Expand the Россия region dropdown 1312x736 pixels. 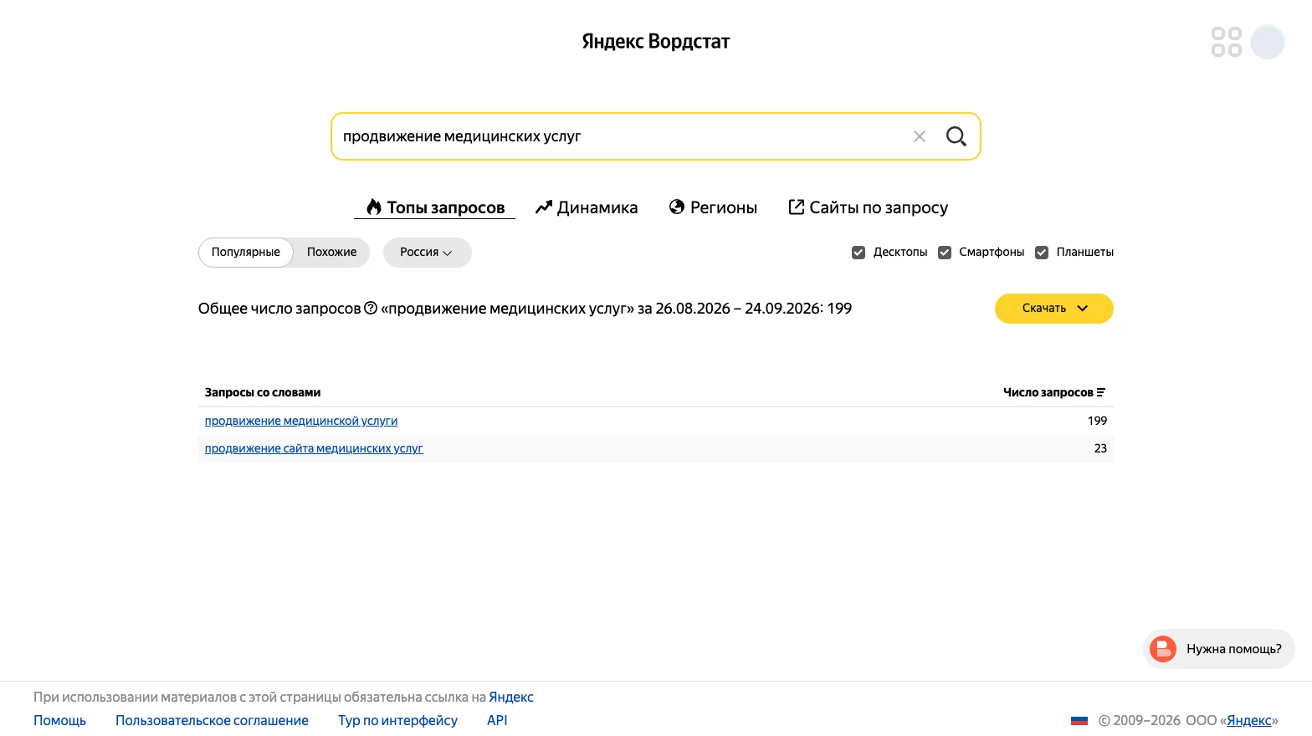point(427,253)
